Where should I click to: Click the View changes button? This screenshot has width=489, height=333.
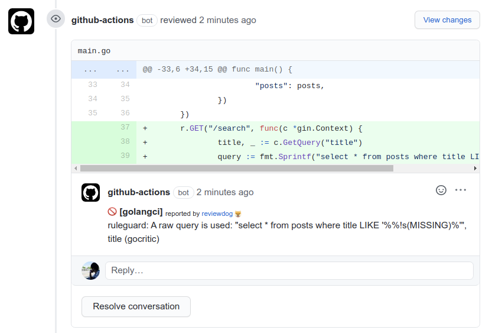coord(447,20)
